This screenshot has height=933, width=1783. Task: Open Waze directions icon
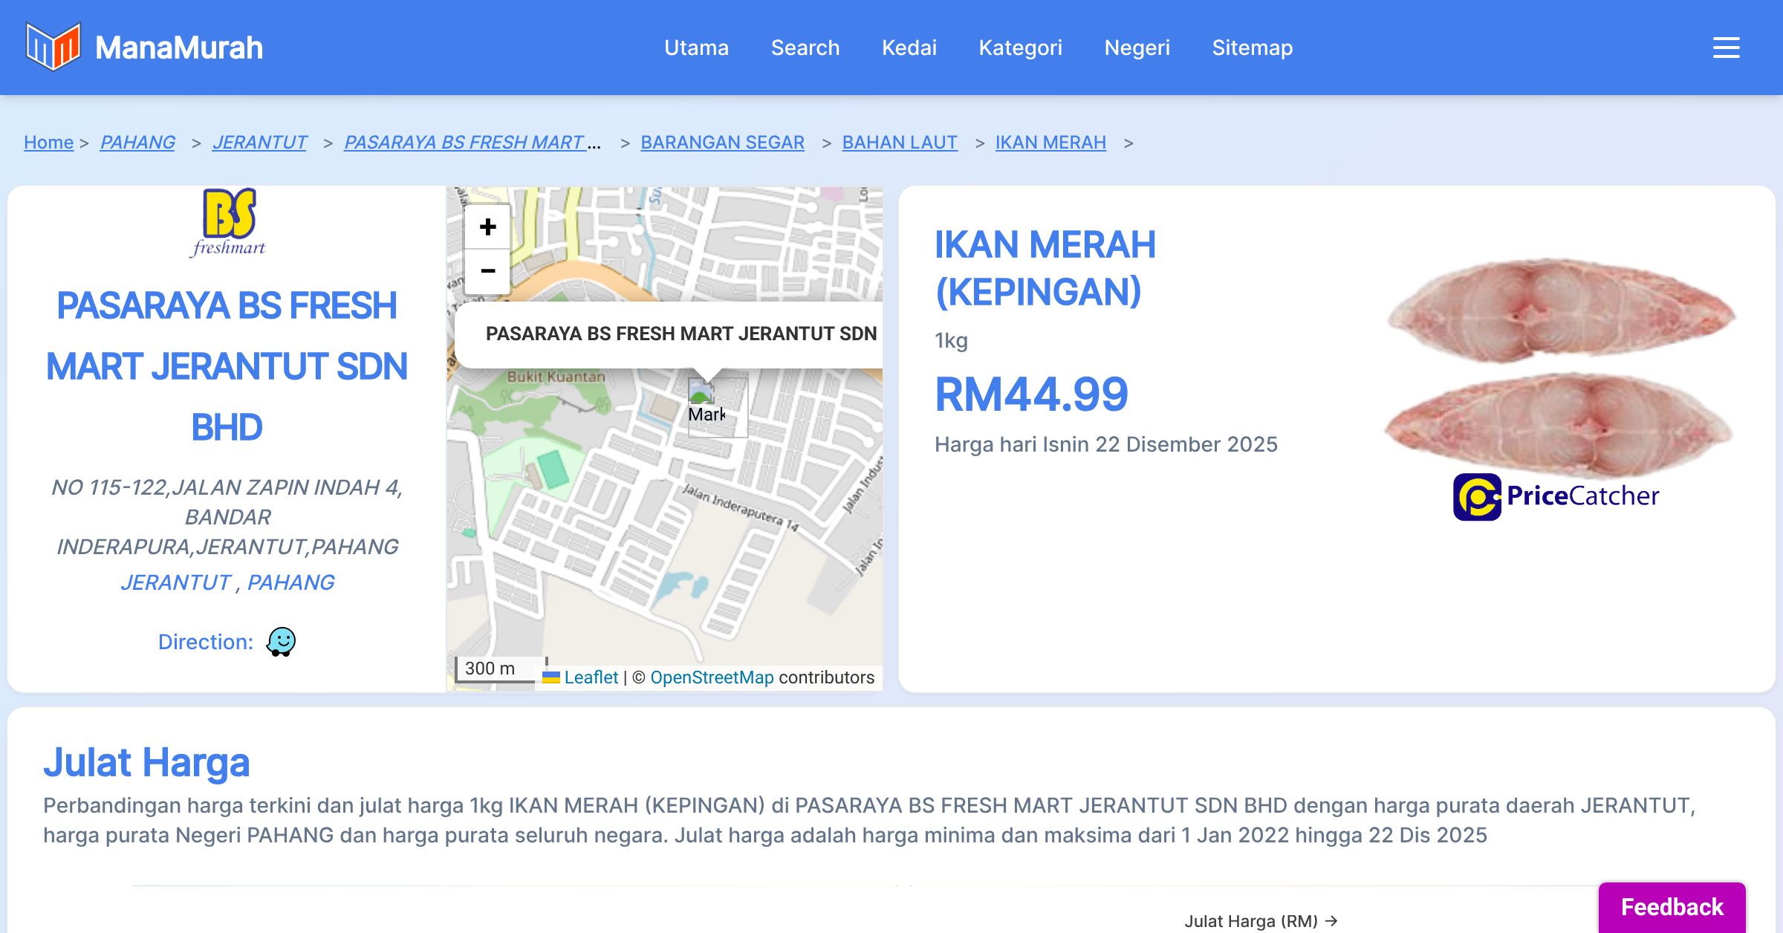(281, 642)
